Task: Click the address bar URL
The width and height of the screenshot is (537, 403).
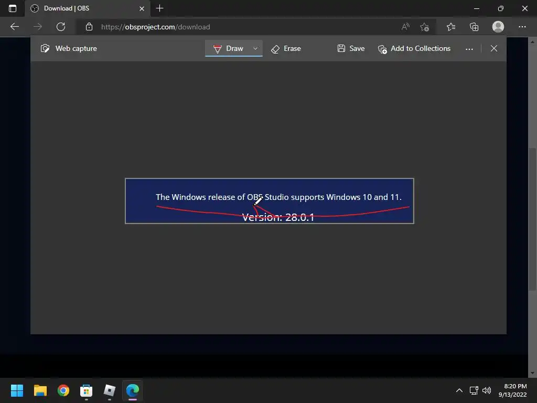Action: pyautogui.click(x=155, y=27)
